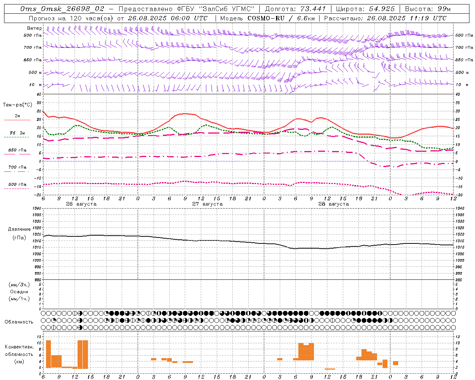This screenshot has height=380, width=475.
Task: Click the "26 августа" date label
Action: pyautogui.click(x=81, y=204)
